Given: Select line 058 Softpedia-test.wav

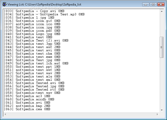Looking at the screenshot, I should [x=32, y=93].
